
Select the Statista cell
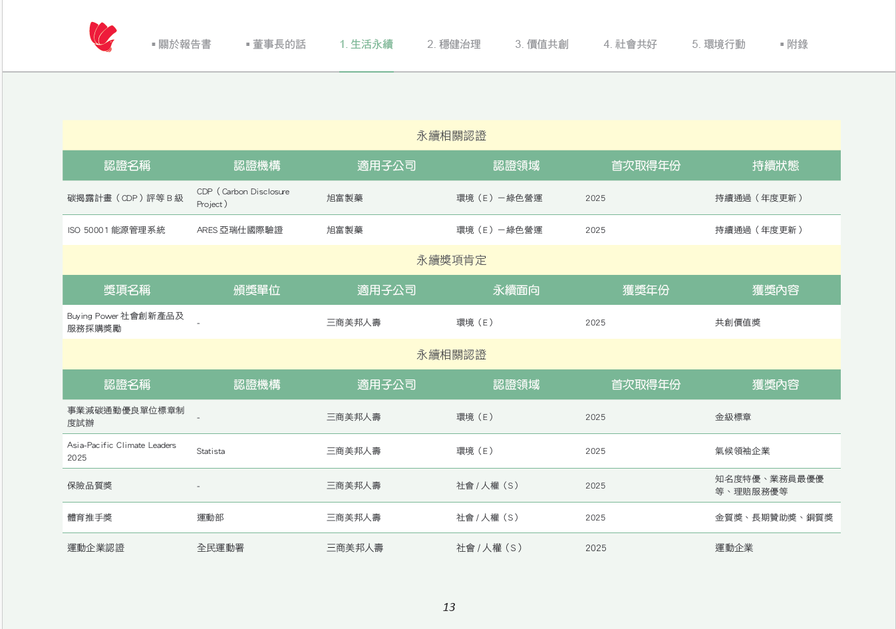point(211,451)
